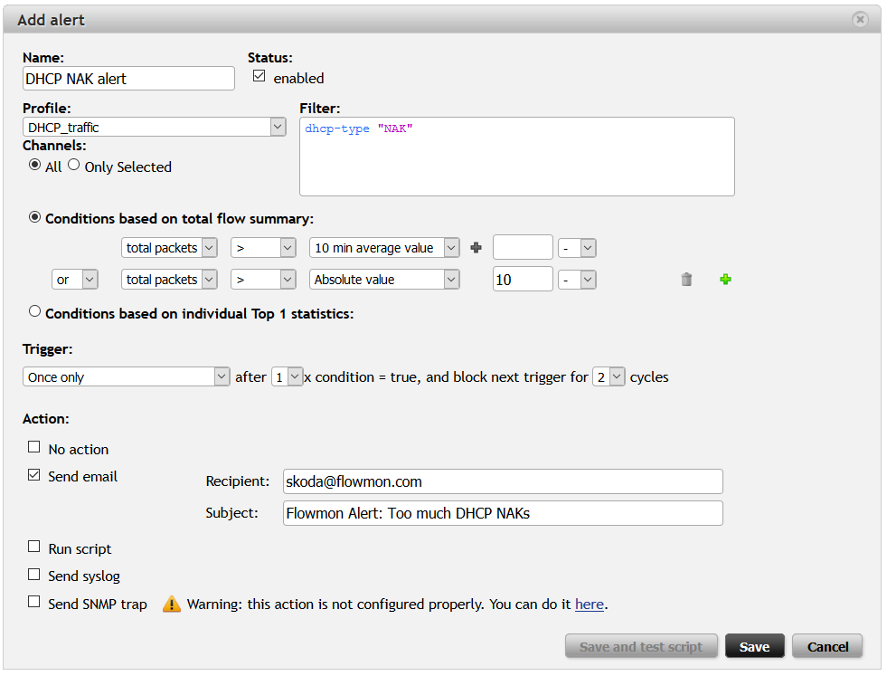Click the SNMP warning triangle icon
This screenshot has width=887, height=676.
pyautogui.click(x=172, y=605)
